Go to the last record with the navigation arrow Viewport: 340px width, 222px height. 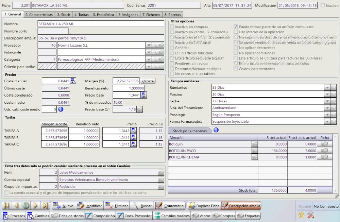45,206
